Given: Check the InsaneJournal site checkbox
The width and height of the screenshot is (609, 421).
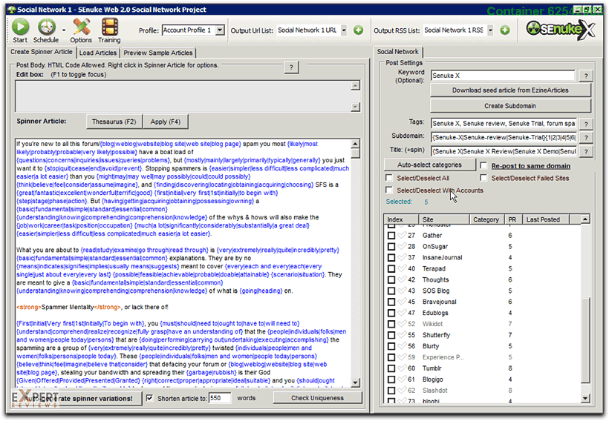Looking at the screenshot, I should pos(391,257).
